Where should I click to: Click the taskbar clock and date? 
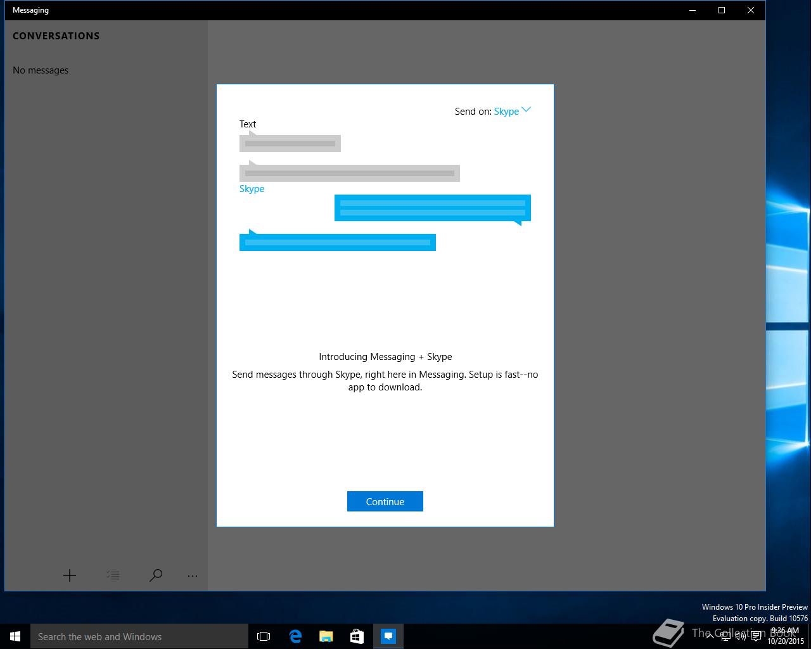point(786,636)
